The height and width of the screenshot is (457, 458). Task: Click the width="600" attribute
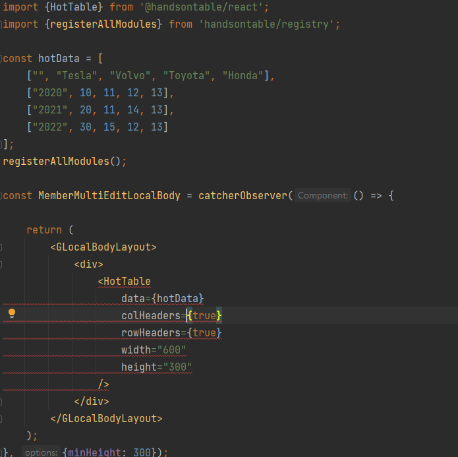pos(154,350)
